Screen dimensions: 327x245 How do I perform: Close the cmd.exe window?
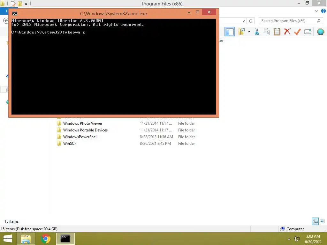pyautogui.click(x=209, y=12)
